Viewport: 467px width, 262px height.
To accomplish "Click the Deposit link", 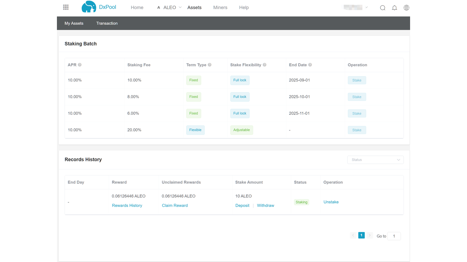I will point(242,206).
